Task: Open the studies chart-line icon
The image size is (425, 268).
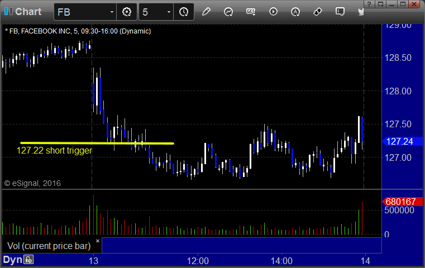Action: (x=228, y=12)
